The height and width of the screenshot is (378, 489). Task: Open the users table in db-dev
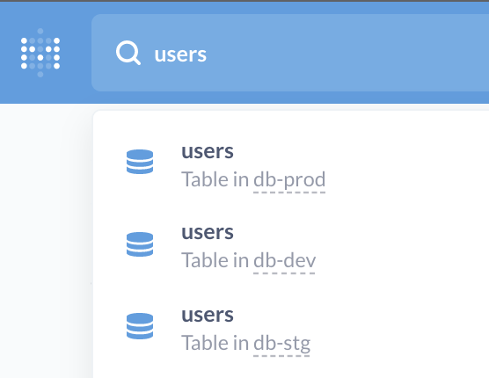click(208, 232)
